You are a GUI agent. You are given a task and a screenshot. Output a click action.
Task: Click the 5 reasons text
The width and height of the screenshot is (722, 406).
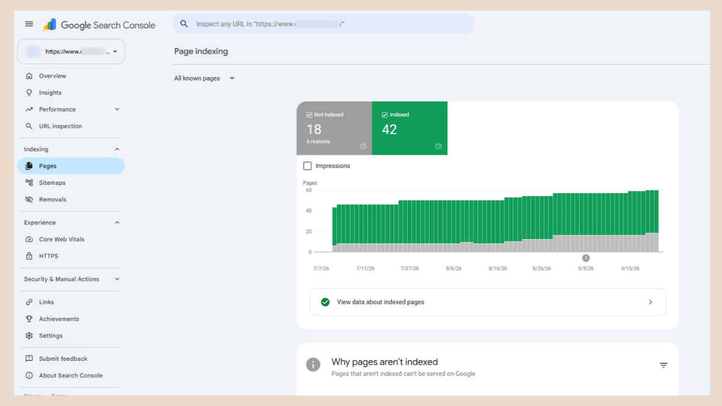[x=318, y=142]
